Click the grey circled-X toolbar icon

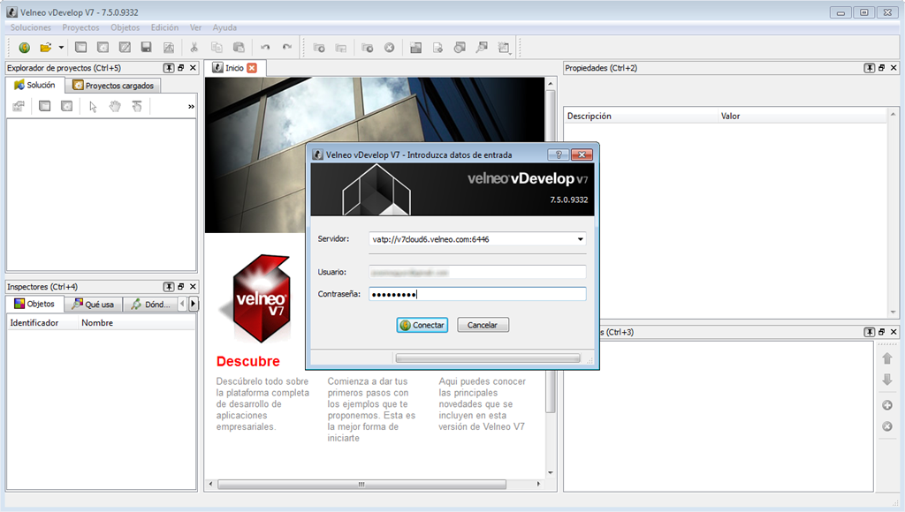[x=390, y=48]
